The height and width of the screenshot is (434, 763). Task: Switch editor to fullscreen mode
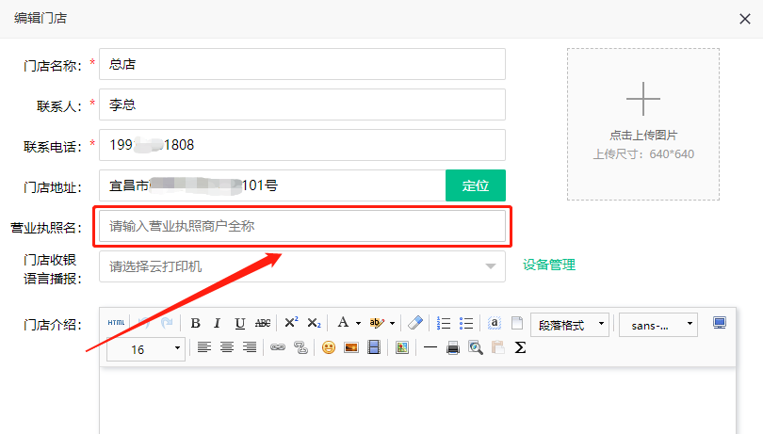click(x=720, y=323)
